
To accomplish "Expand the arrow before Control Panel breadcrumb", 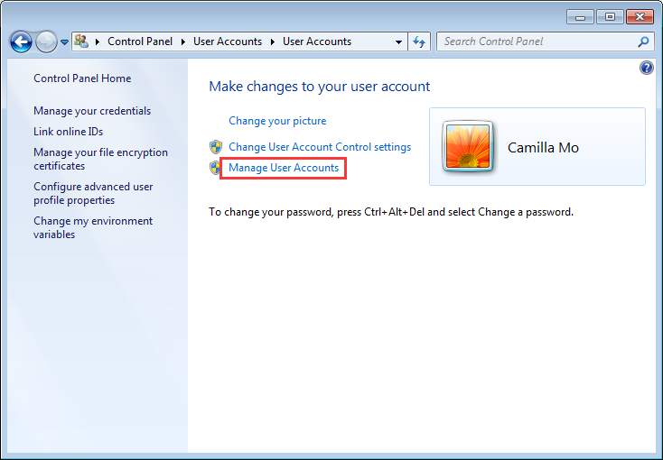I will (98, 41).
